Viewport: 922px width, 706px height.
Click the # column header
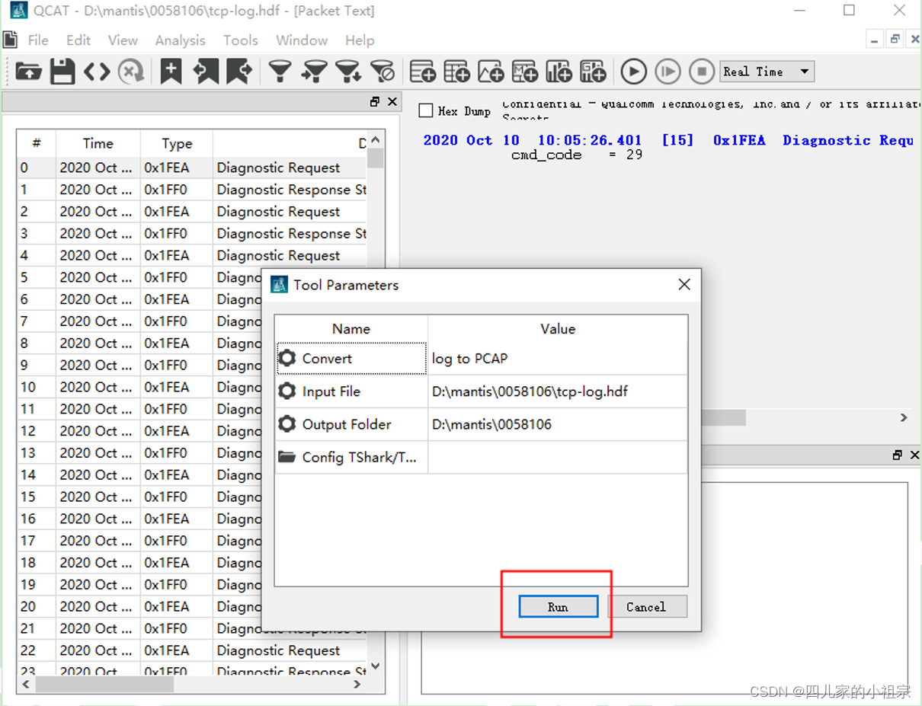point(37,143)
